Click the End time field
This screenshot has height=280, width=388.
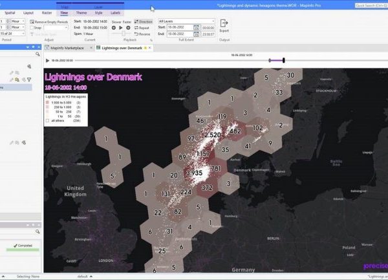[x=208, y=34]
